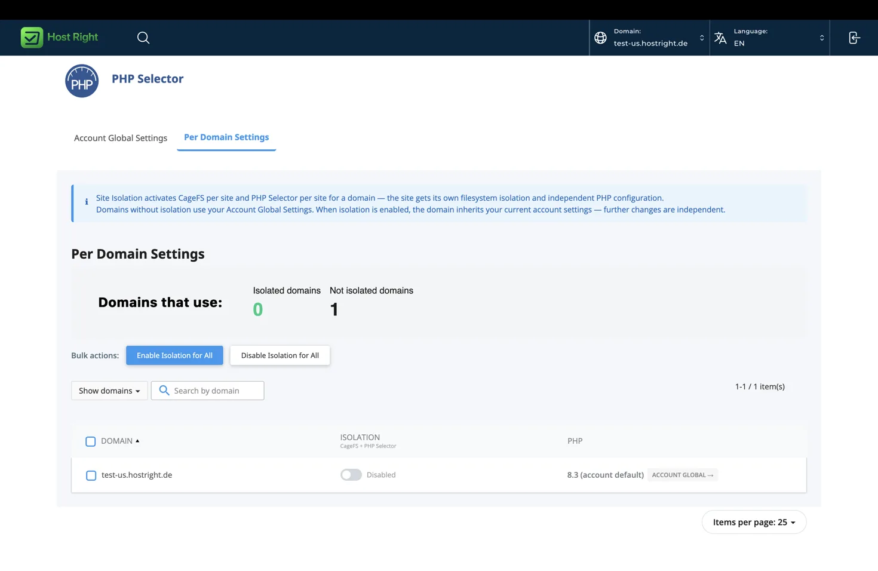Screen dimensions: 878x571
Task: Click the Disabled status label
Action: tap(381, 475)
